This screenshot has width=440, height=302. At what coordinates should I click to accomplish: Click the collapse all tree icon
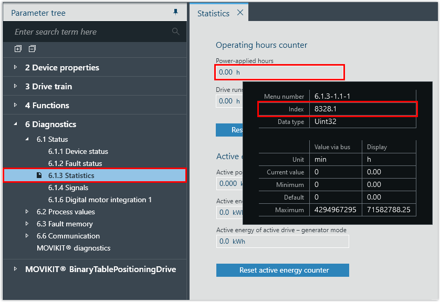tap(32, 49)
